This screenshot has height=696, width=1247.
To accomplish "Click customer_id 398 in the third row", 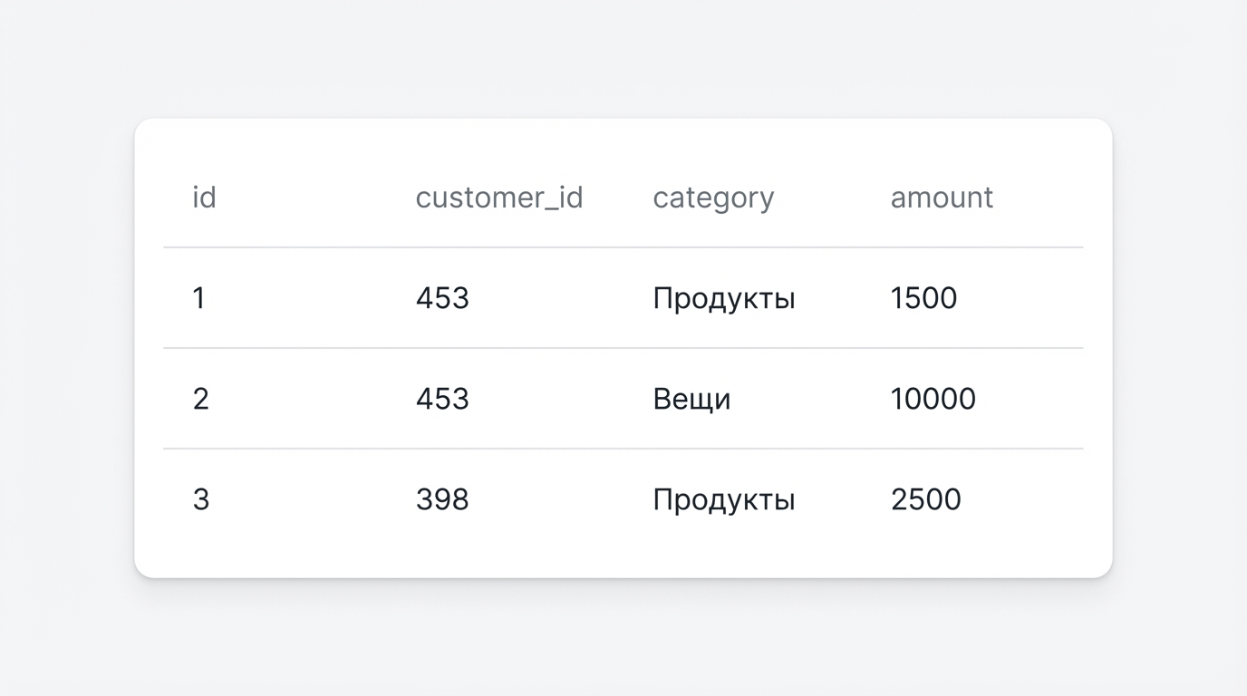I will click(x=442, y=499).
